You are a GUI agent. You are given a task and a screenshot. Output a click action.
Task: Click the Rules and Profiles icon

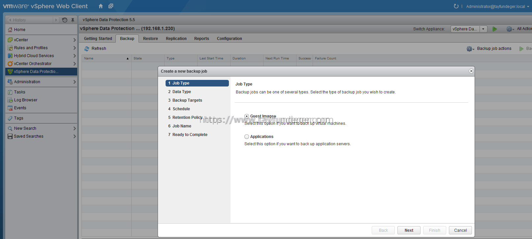(10, 48)
